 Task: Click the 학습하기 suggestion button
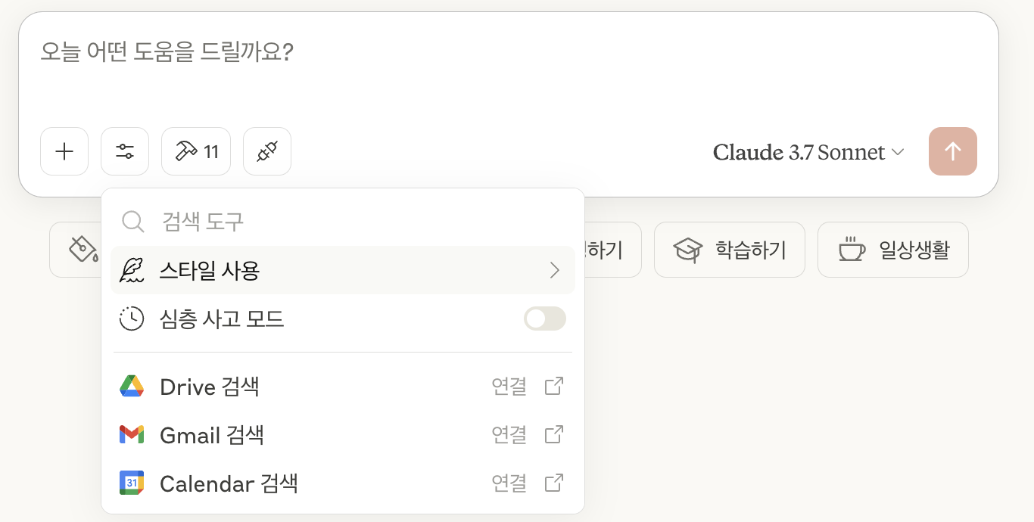tap(730, 250)
